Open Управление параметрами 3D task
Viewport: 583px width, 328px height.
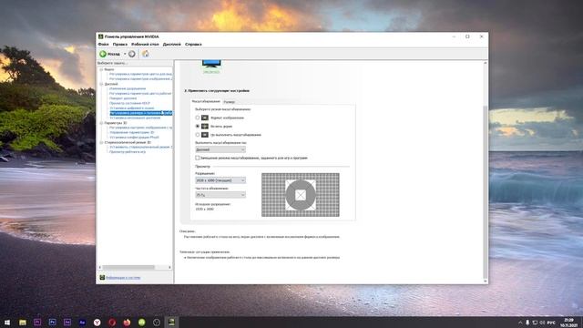[x=131, y=132]
